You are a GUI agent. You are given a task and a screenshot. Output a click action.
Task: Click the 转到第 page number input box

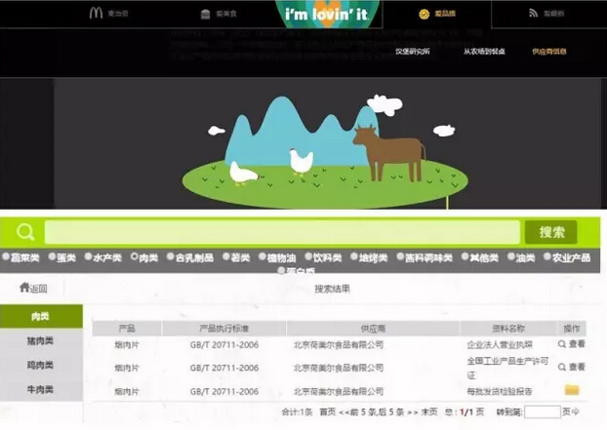(543, 412)
